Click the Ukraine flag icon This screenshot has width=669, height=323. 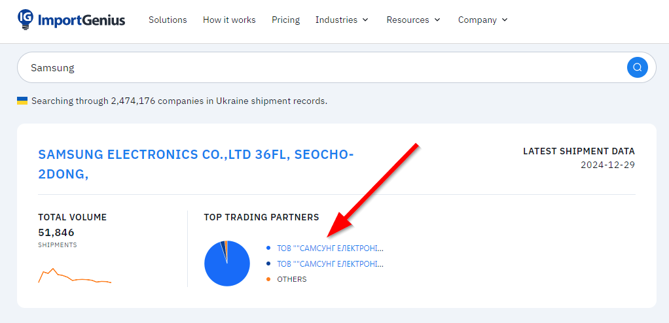click(22, 101)
